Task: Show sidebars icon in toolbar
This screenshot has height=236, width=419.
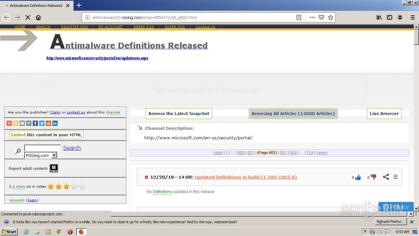Action: click(x=390, y=17)
